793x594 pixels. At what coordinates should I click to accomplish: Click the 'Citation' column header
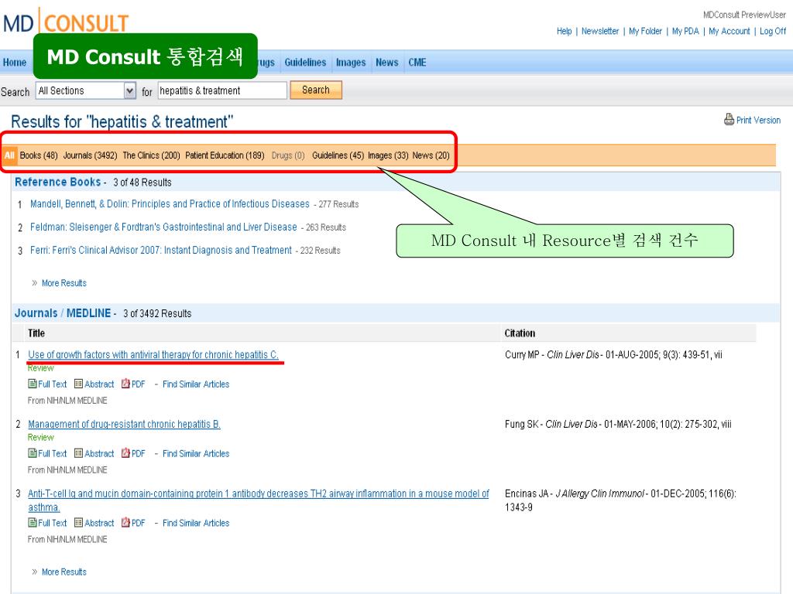pyautogui.click(x=520, y=333)
